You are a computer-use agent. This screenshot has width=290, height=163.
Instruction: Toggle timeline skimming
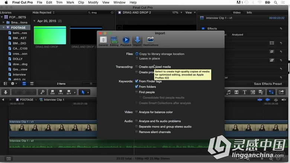[260, 100]
